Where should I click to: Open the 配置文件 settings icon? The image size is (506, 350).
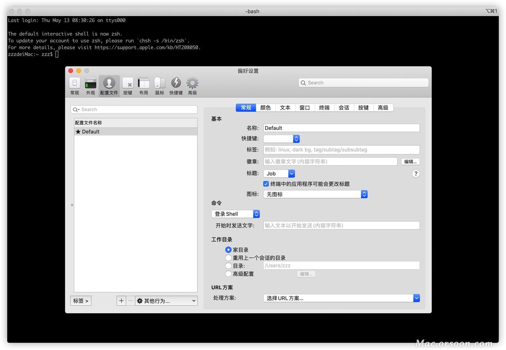(109, 85)
